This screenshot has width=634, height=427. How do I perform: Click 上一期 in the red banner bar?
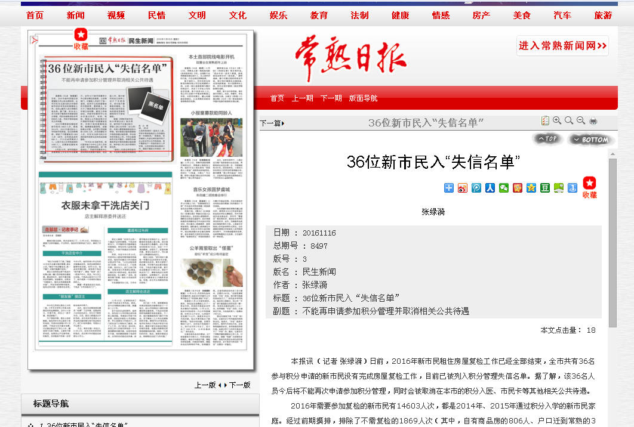pos(303,98)
